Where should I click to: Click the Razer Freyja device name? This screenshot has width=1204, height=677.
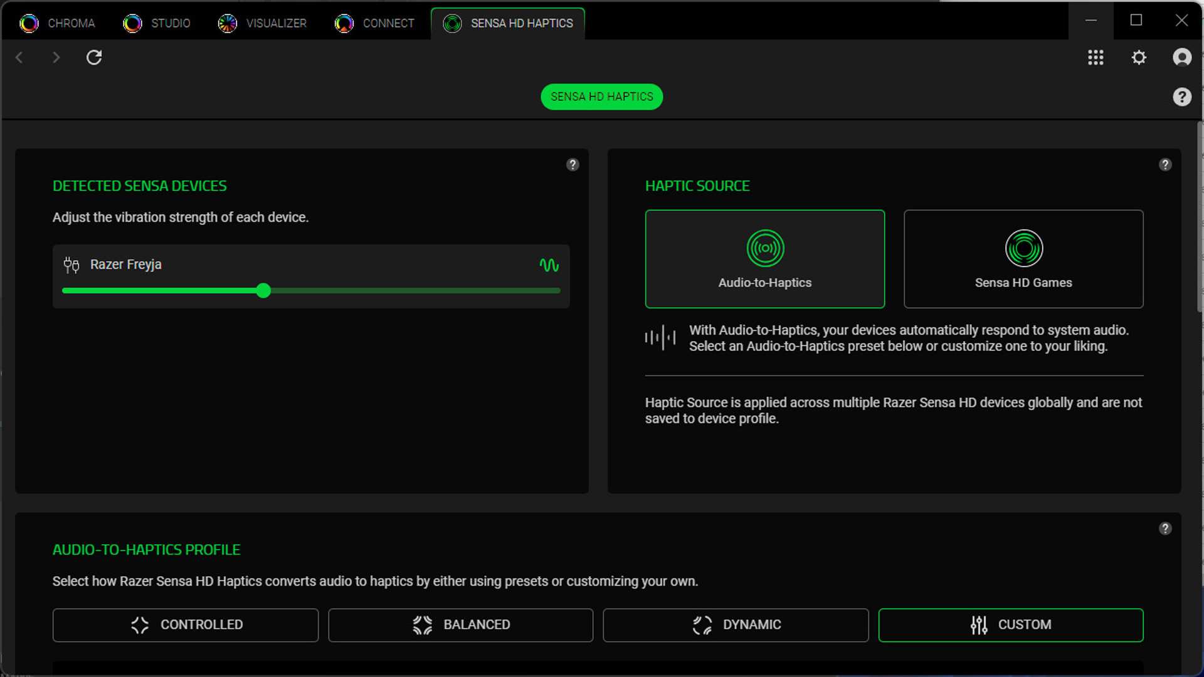(126, 265)
